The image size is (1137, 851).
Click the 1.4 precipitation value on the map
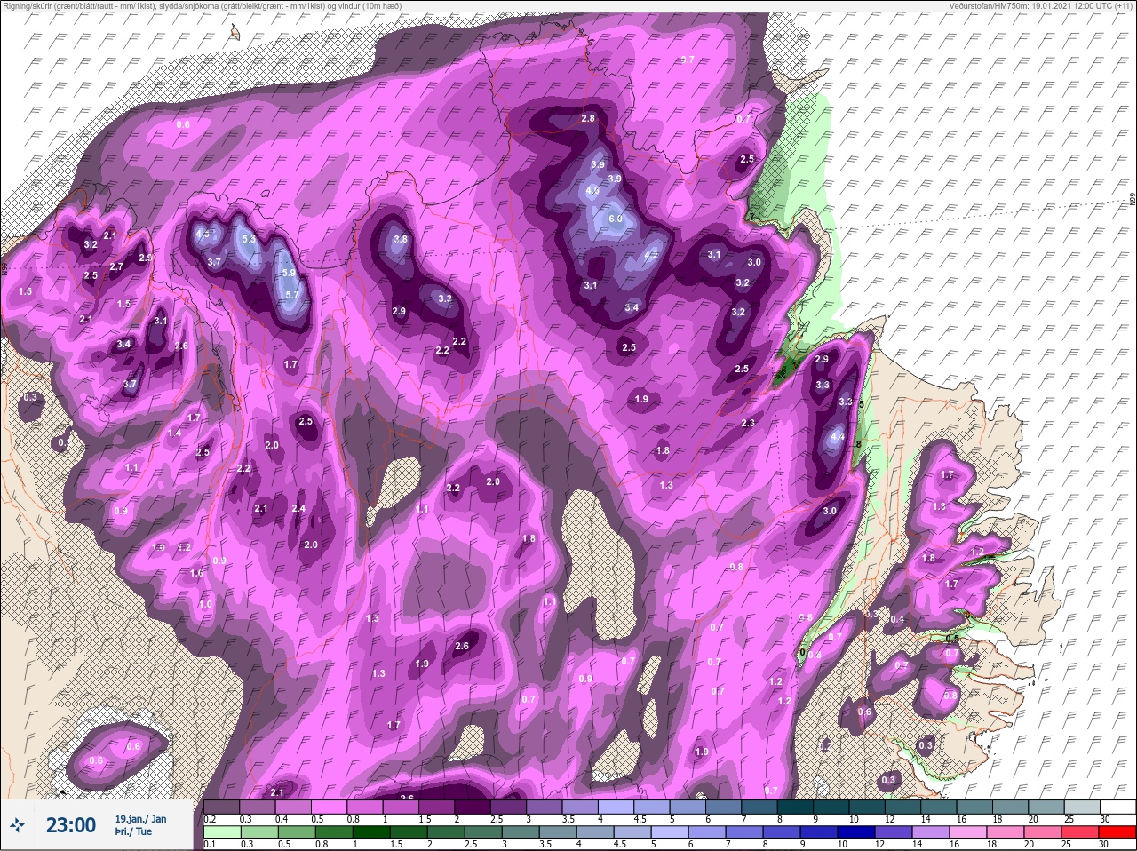pyautogui.click(x=174, y=433)
